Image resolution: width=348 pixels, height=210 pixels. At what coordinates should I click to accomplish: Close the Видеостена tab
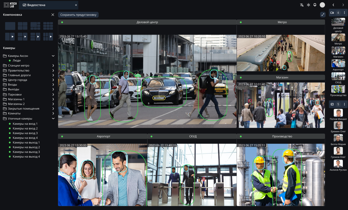point(76,5)
